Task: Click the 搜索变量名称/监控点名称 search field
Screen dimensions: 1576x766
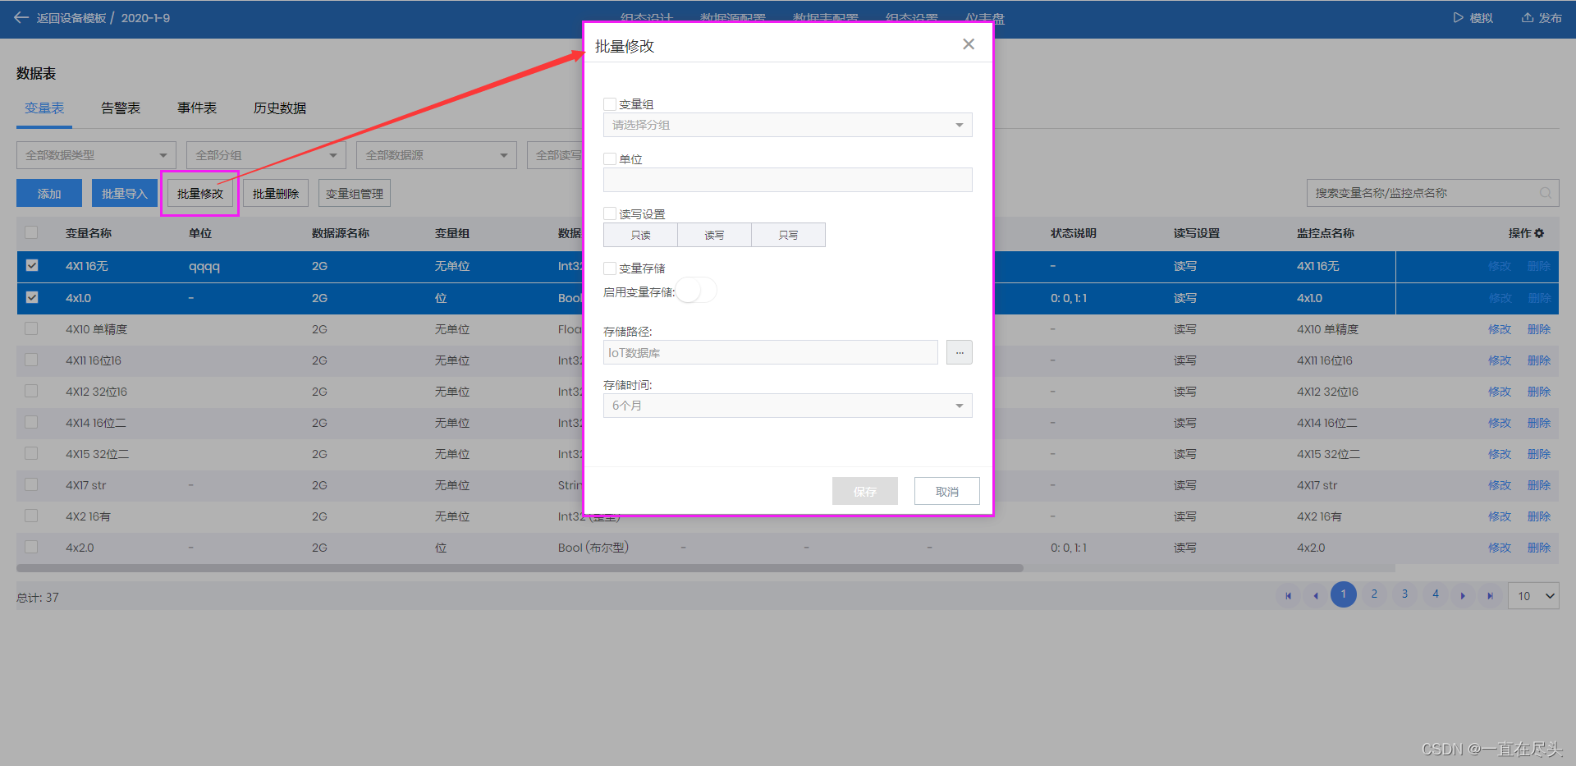Action: [x=1432, y=193]
